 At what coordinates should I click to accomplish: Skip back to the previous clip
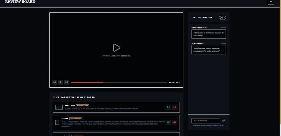(x=54, y=82)
